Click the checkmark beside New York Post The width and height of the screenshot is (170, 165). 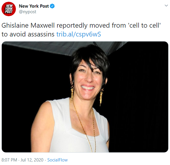[x=52, y=6]
